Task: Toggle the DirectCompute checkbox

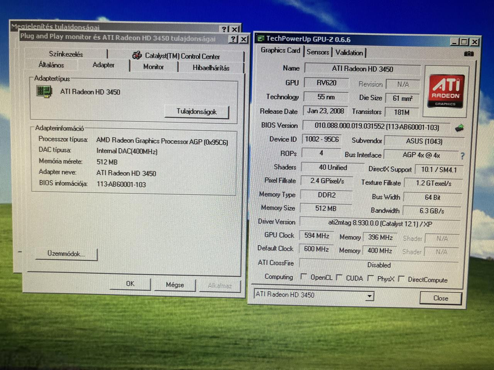Action: click(x=401, y=279)
